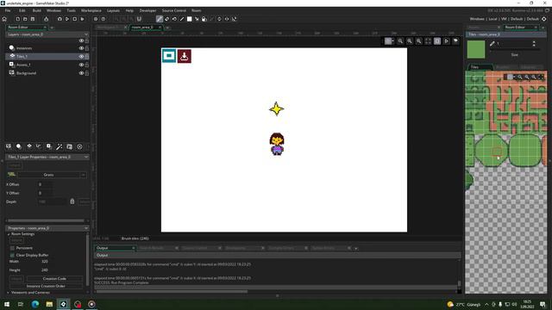Toggle room canvas grid icon
Image resolution: width=552 pixels, height=310 pixels.
coord(387,41)
